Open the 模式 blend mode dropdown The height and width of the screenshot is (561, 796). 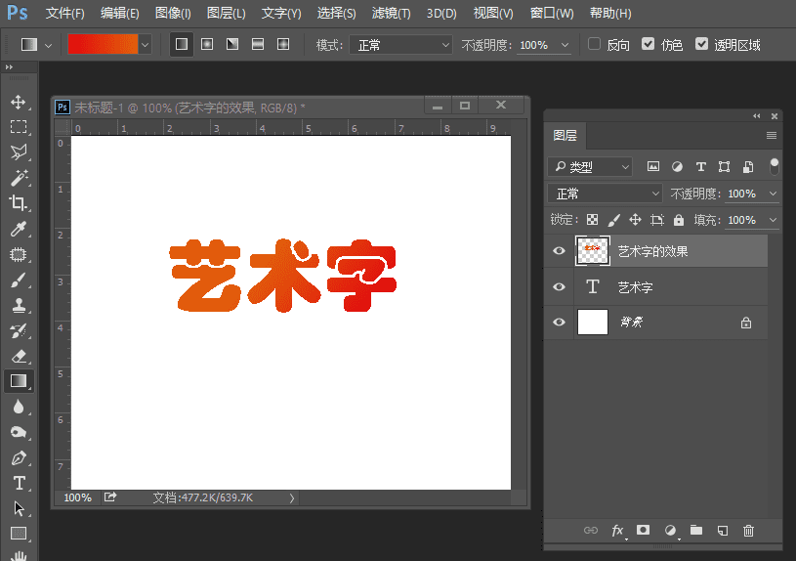point(401,45)
